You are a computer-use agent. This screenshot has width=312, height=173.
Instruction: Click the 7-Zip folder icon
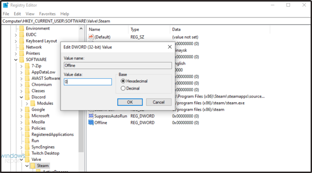pyautogui.click(x=27, y=66)
